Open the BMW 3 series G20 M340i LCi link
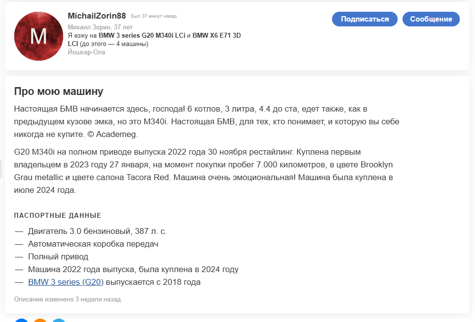Viewport: 475px width, 322px height. click(142, 36)
